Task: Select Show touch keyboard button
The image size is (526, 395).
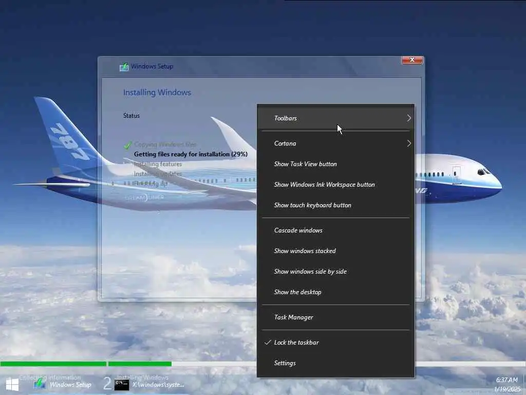Action: 336,205
